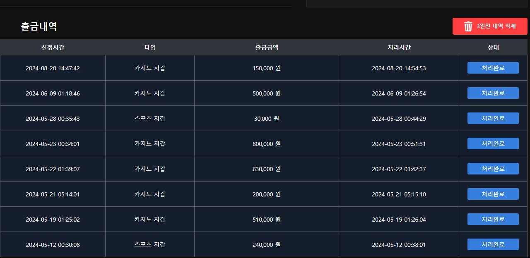Screen dimensions: 530x258
Task: Click 처리완료 status for 800,000 원 withdrawal
Action: 493,143
